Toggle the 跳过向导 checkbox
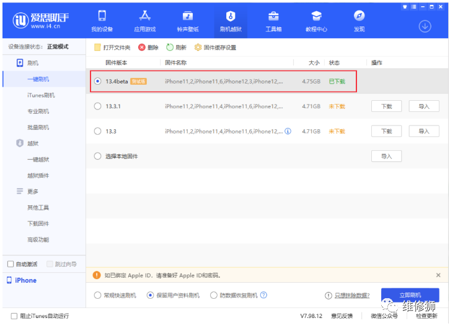This screenshot has width=450, height=326. click(x=50, y=264)
